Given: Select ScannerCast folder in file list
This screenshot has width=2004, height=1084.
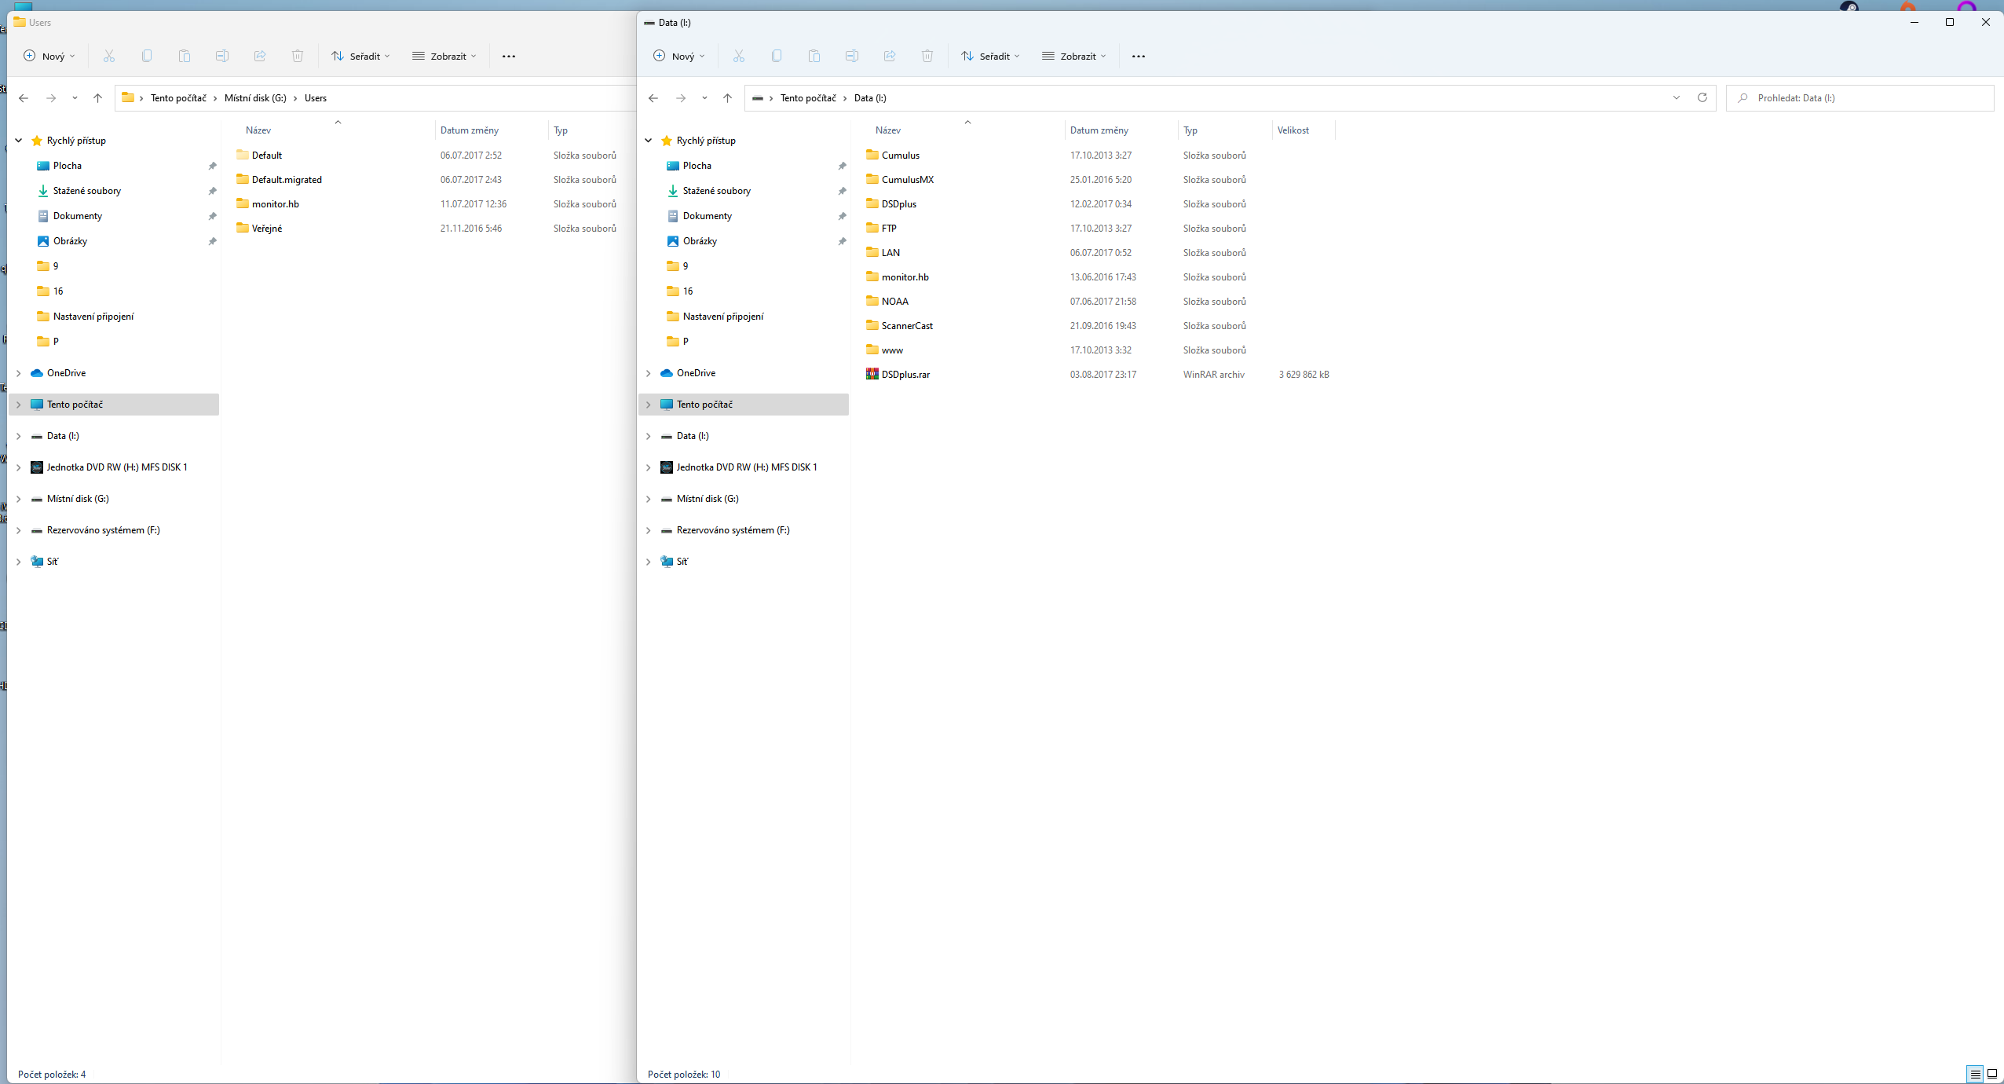Looking at the screenshot, I should [907, 326].
